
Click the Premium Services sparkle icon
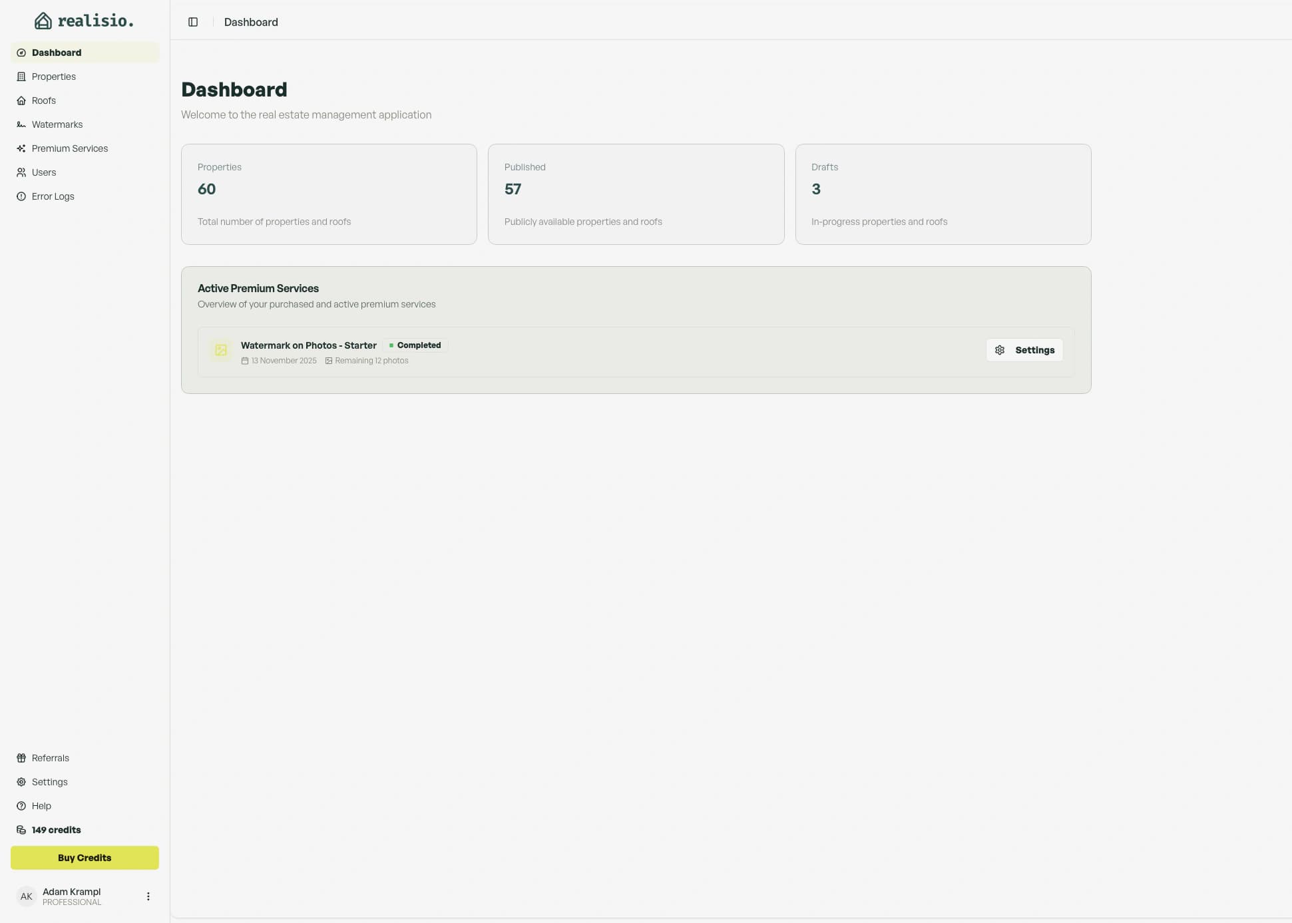(21, 148)
